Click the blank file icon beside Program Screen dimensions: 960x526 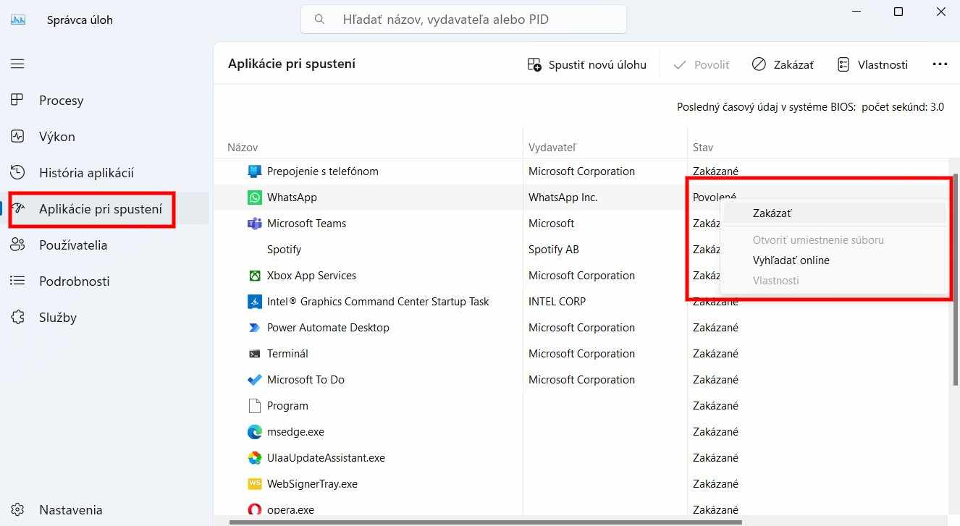tap(254, 406)
